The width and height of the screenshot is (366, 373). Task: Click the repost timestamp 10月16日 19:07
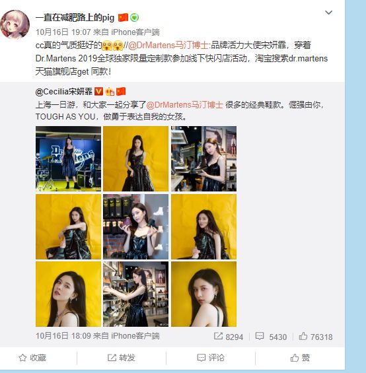pyautogui.click(x=63, y=32)
